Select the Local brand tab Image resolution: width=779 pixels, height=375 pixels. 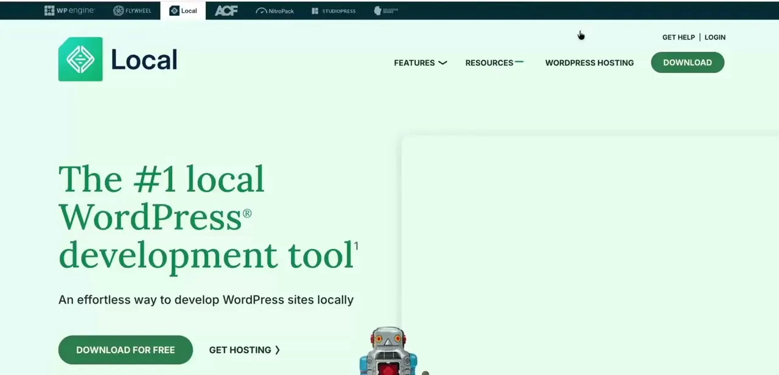click(x=183, y=10)
